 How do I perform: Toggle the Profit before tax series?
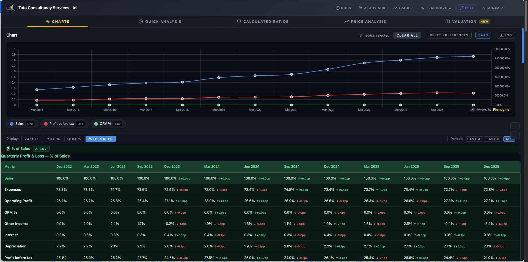coord(64,124)
